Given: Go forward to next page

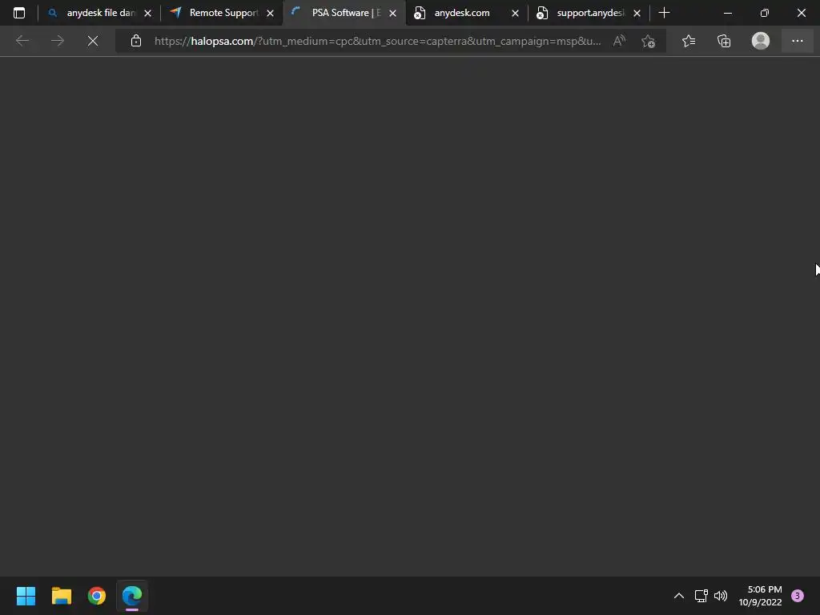Looking at the screenshot, I should (x=58, y=41).
